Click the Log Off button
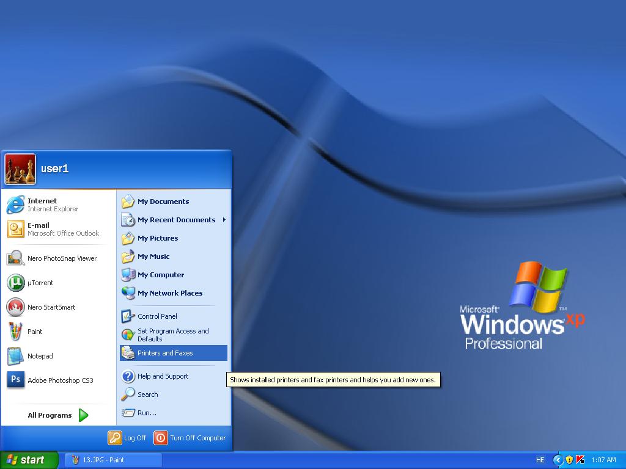 click(128, 438)
